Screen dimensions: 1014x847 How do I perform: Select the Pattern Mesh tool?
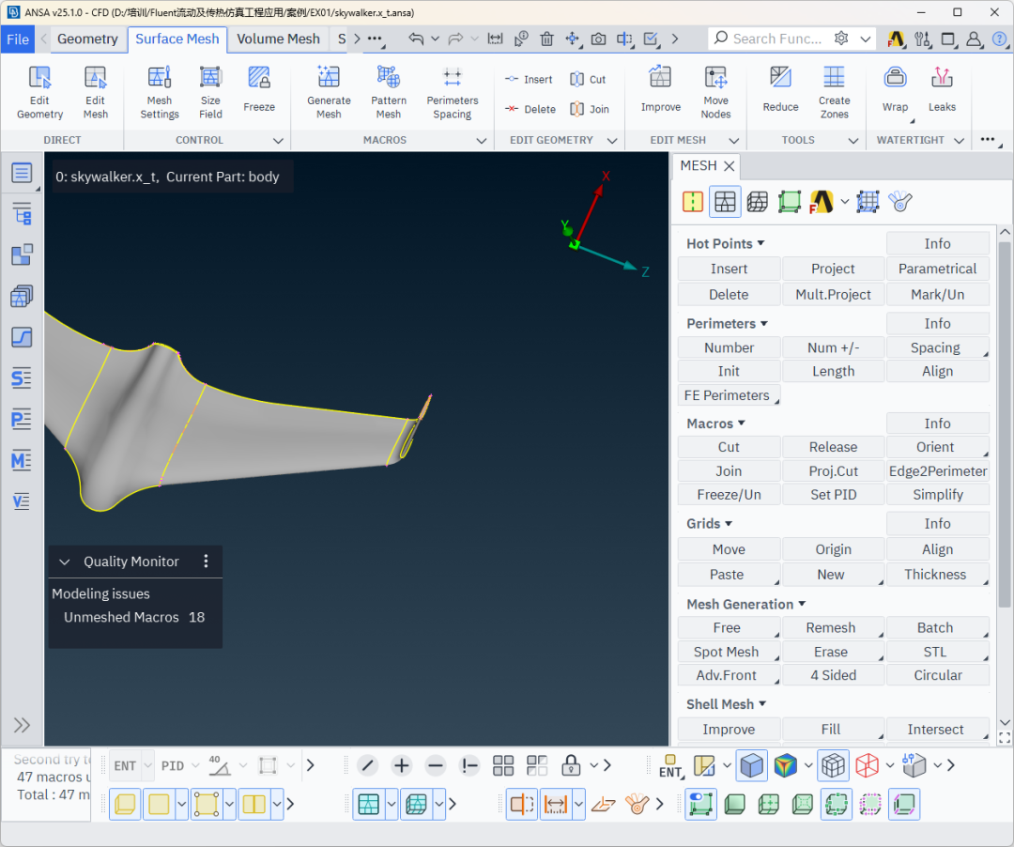[388, 92]
